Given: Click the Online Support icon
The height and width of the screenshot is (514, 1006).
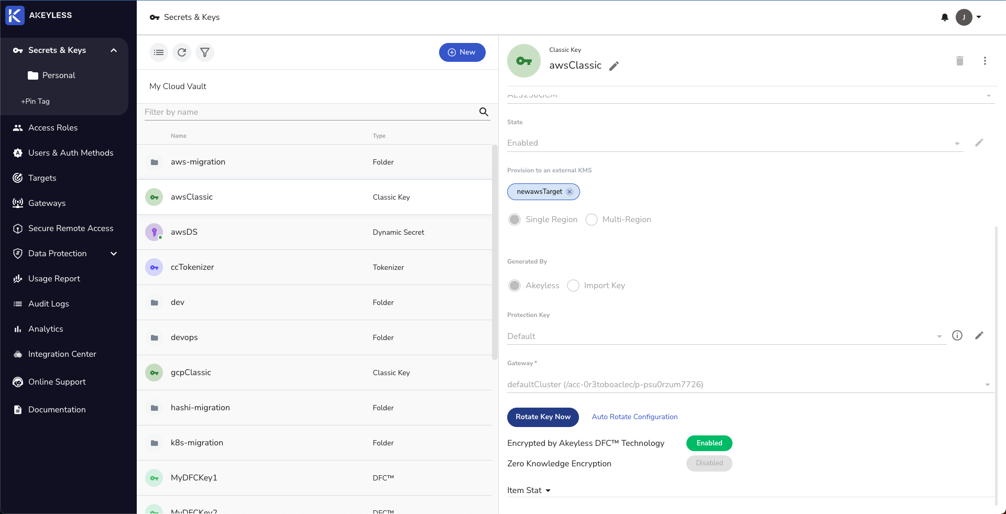Looking at the screenshot, I should (x=18, y=382).
